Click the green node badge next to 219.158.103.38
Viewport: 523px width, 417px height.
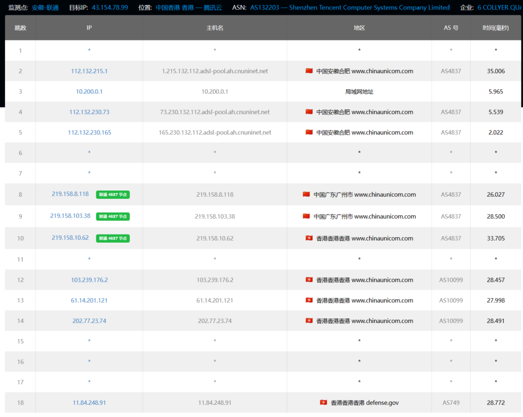click(112, 217)
